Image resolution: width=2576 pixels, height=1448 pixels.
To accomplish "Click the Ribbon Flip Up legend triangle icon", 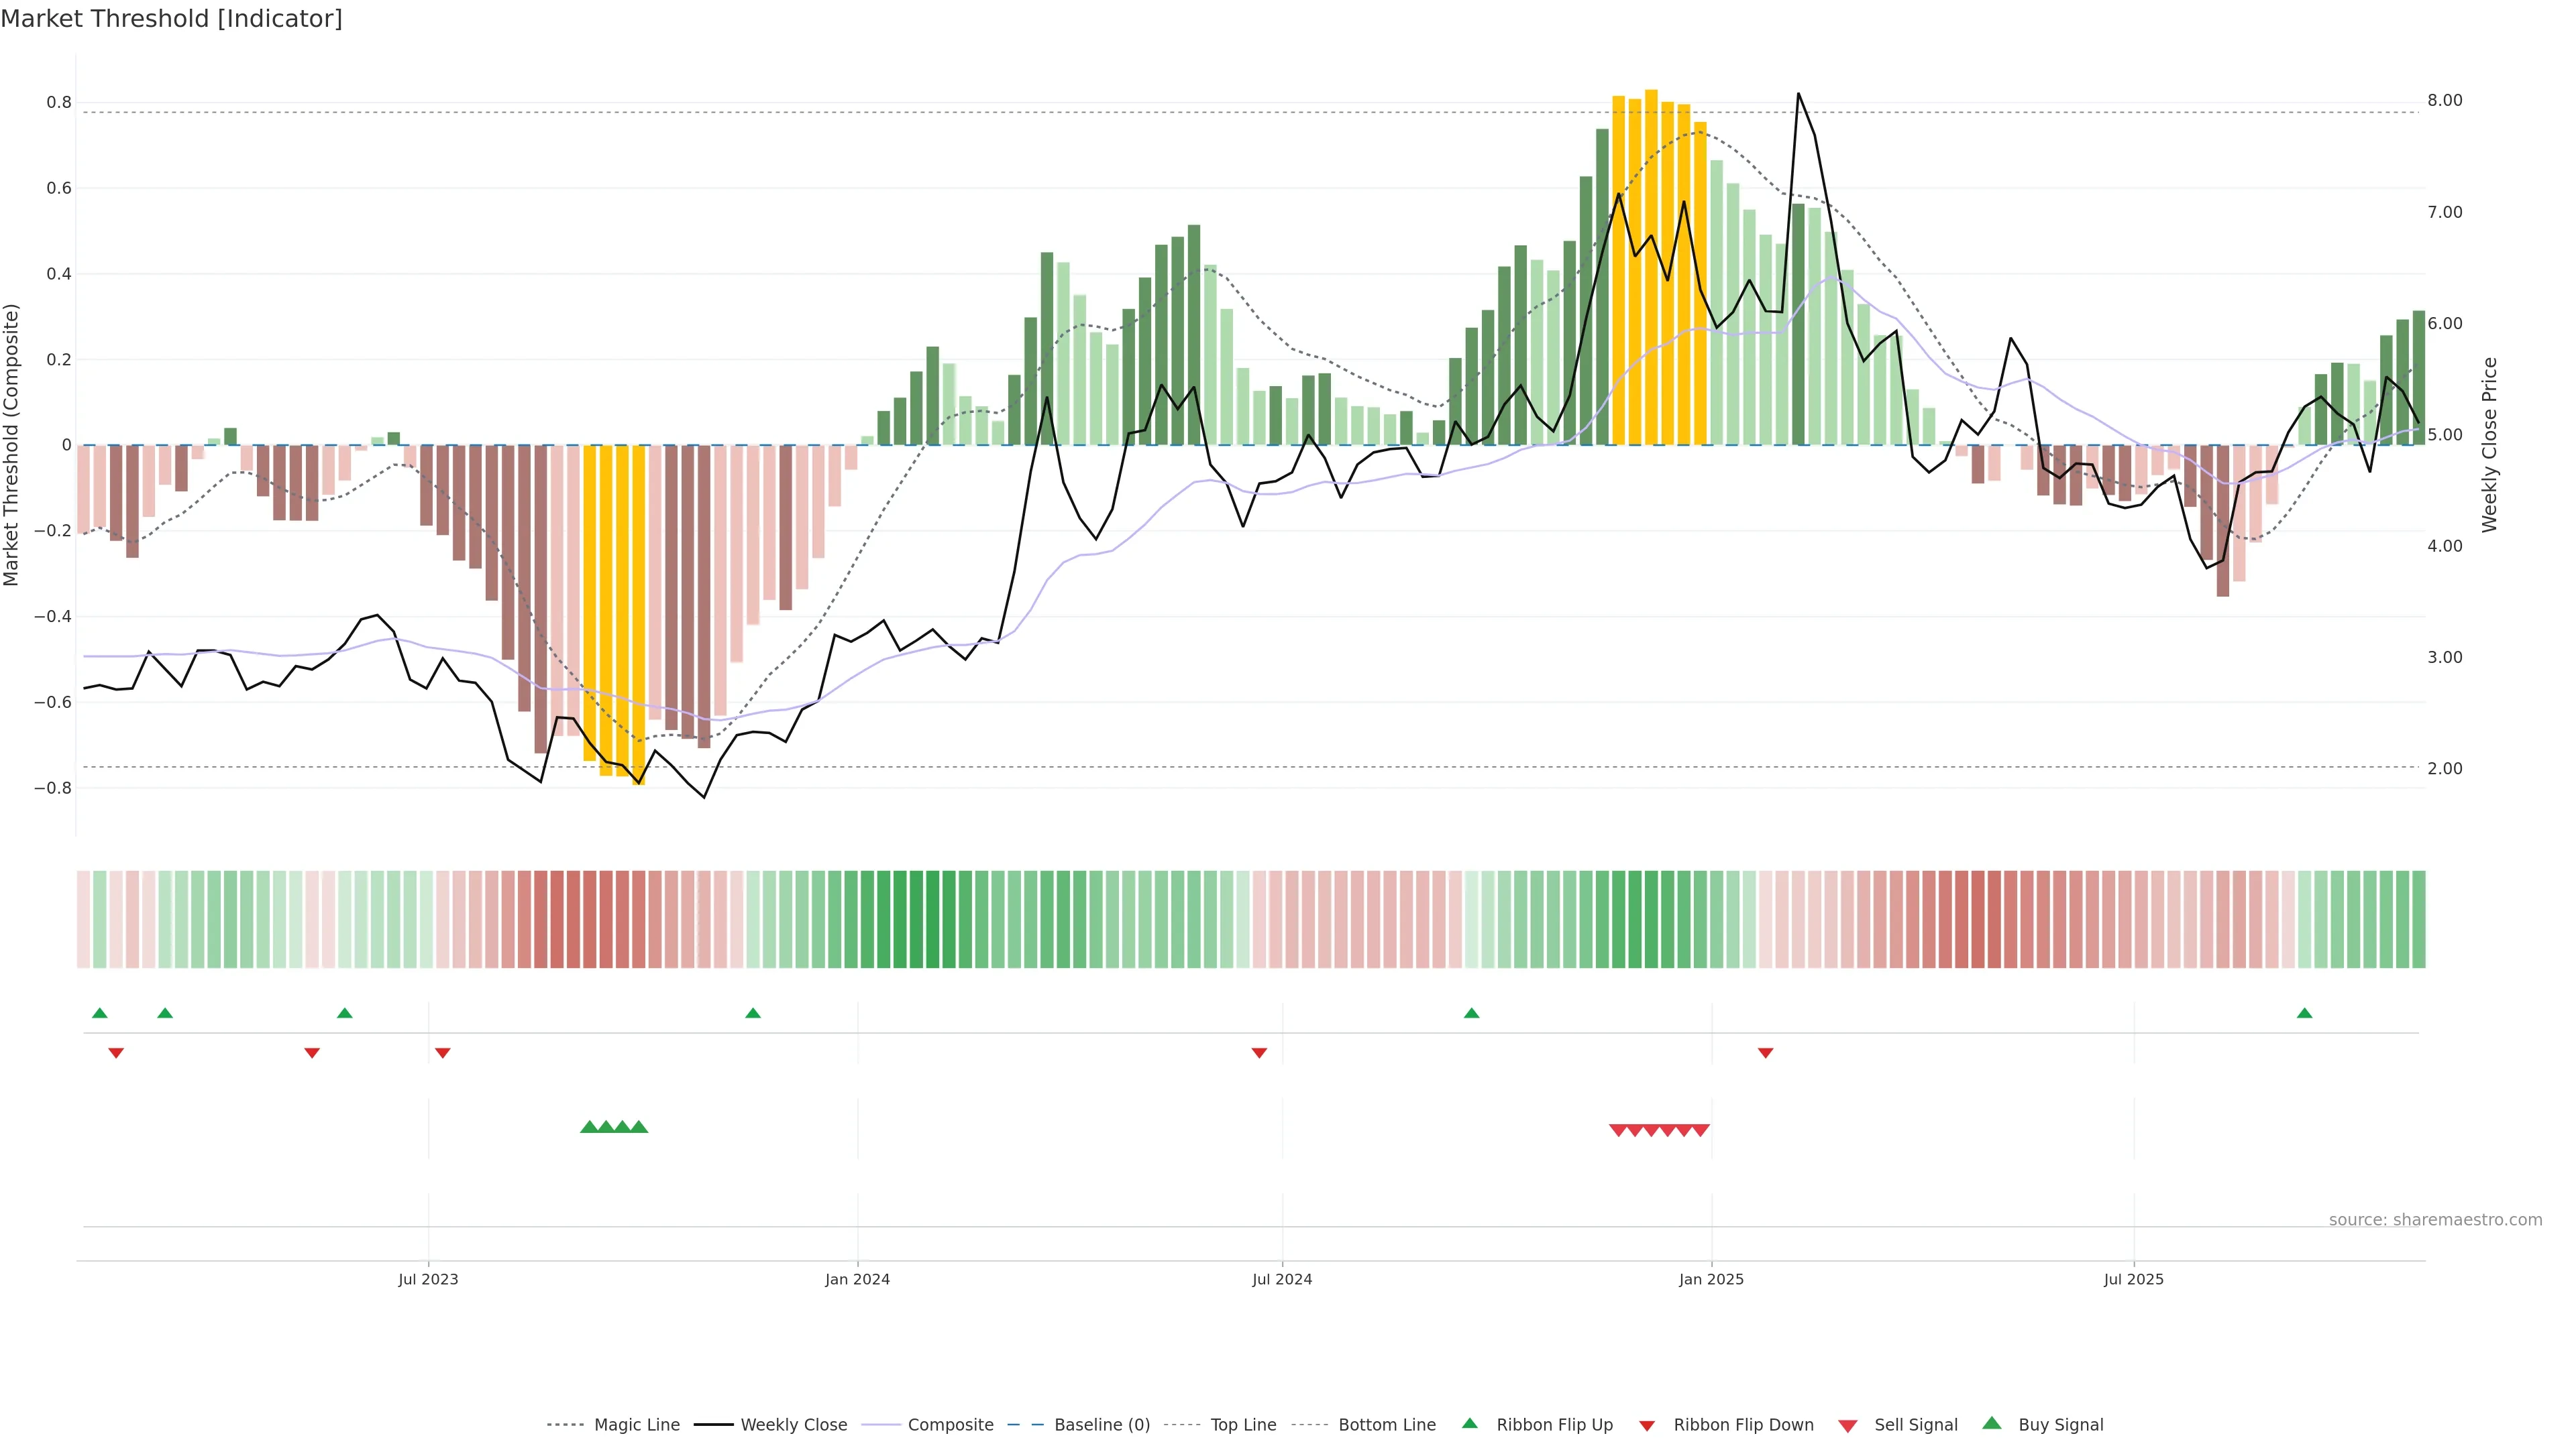I will [1469, 1423].
